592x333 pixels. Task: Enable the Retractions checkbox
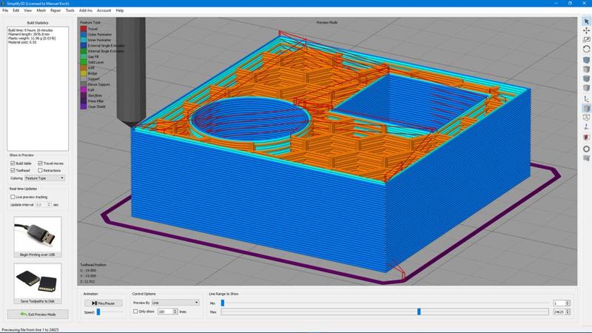point(40,170)
